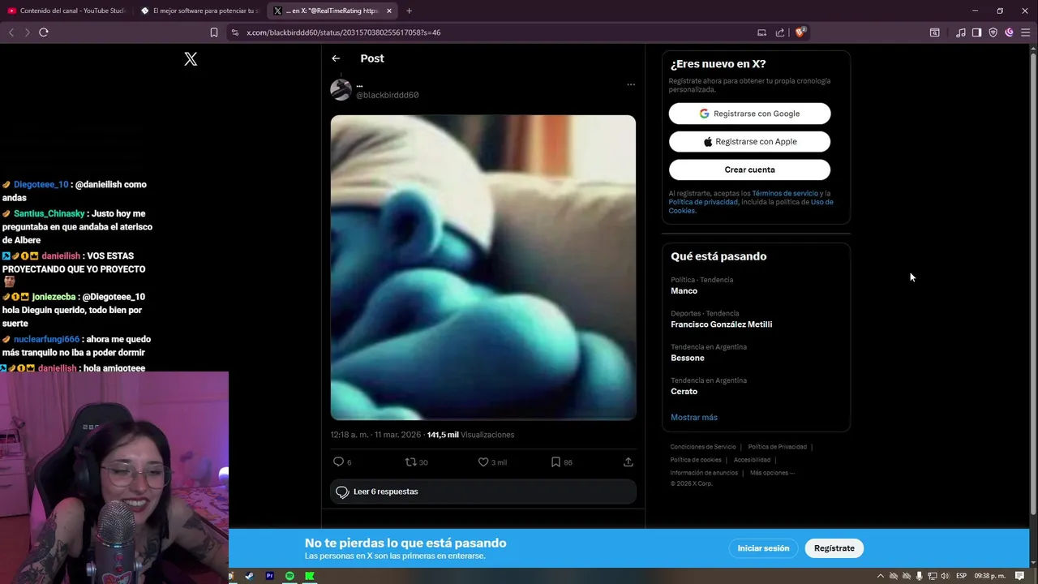The image size is (1038, 584).
Task: Click Registrarse con Google button
Action: tap(749, 114)
